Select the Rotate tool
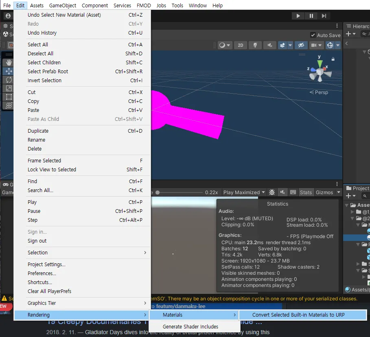Screen dimensions: 370x337 click(9, 80)
